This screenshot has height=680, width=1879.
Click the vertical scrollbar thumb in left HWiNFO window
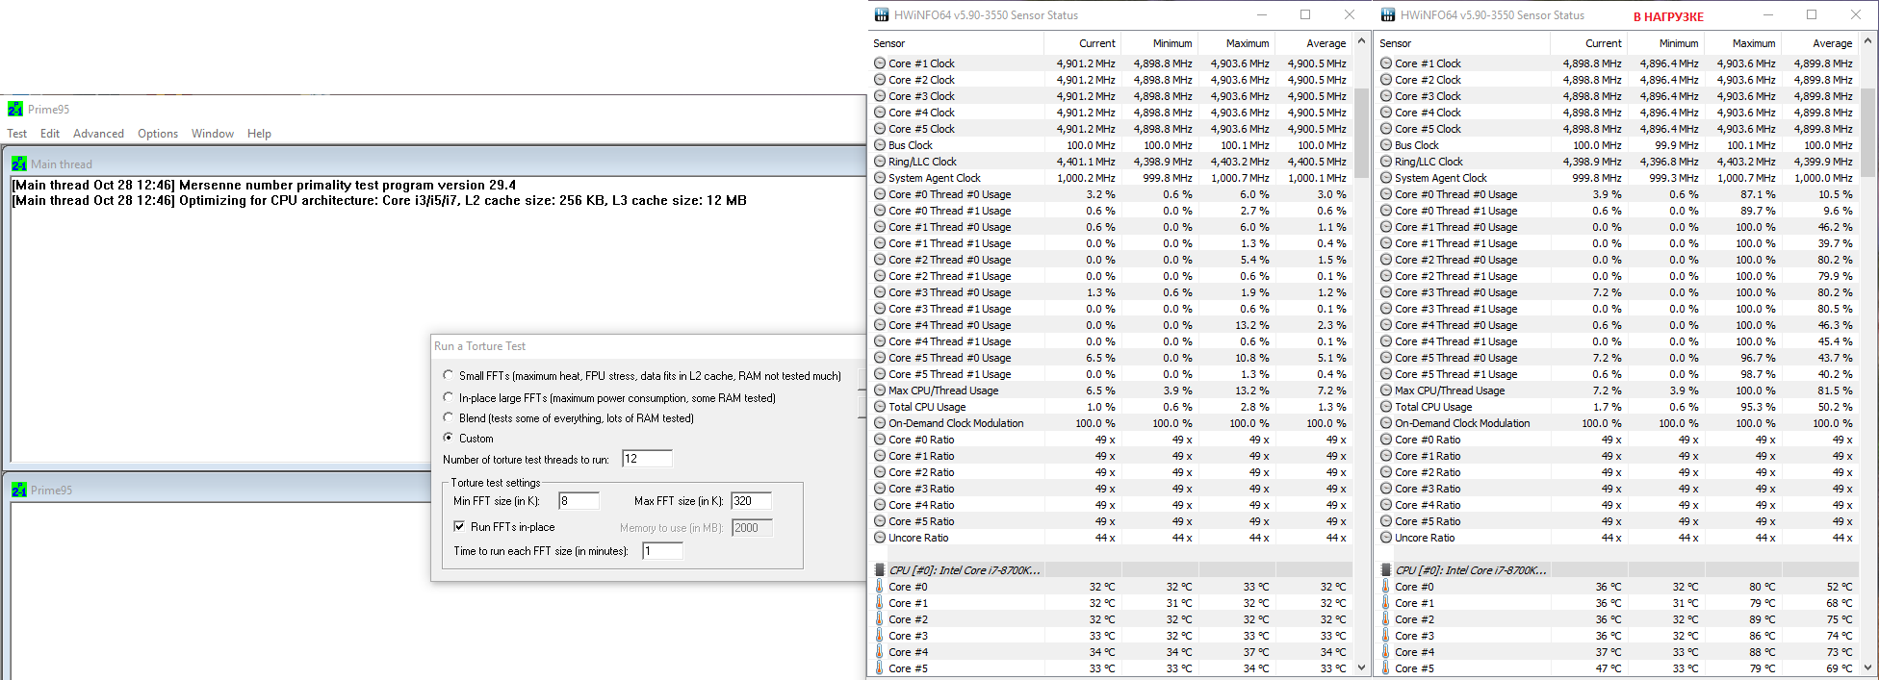(1361, 134)
